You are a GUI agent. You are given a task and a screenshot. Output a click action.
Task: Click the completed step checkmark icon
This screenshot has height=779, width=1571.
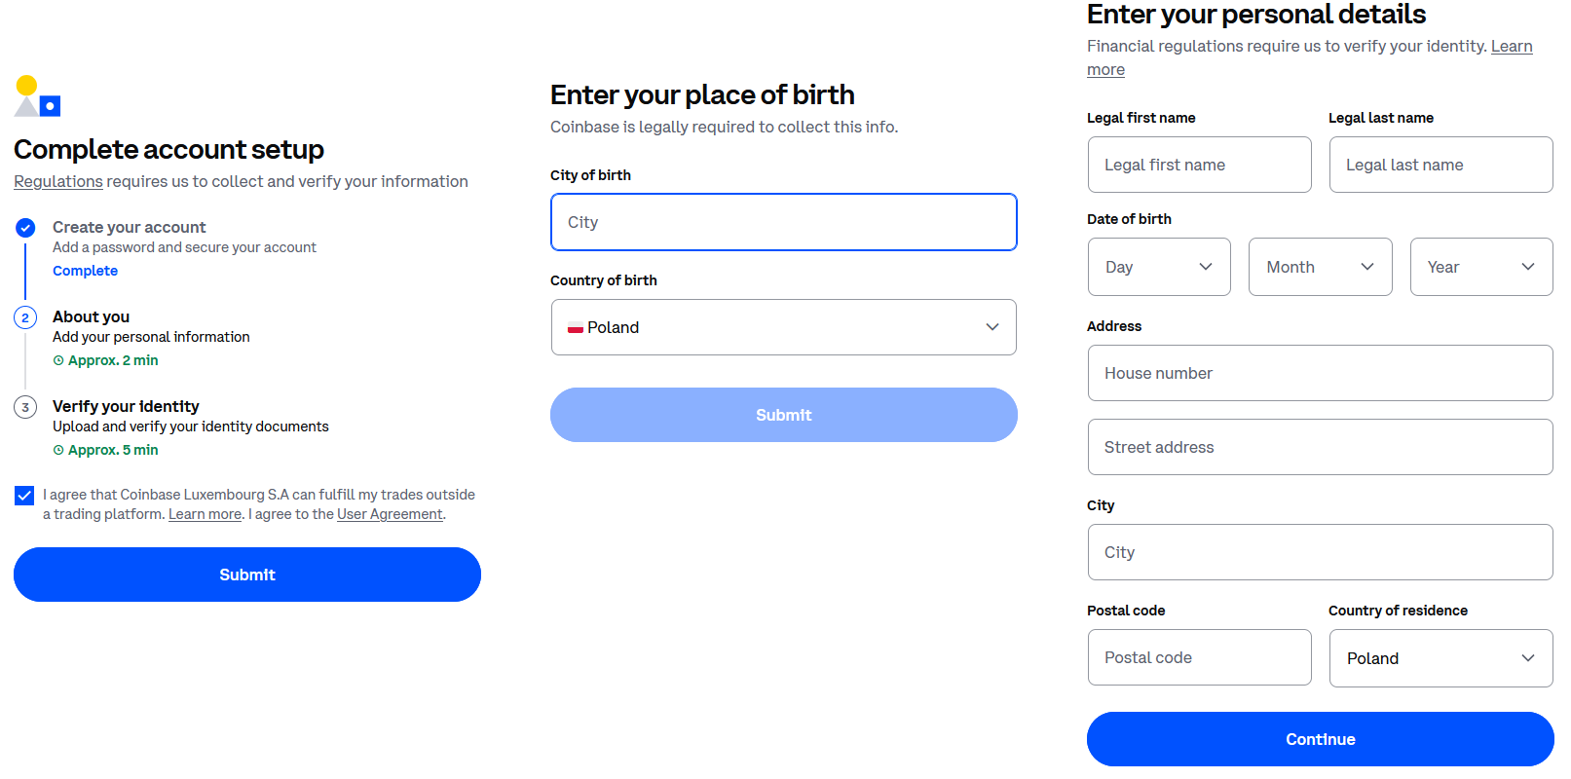[x=25, y=228]
